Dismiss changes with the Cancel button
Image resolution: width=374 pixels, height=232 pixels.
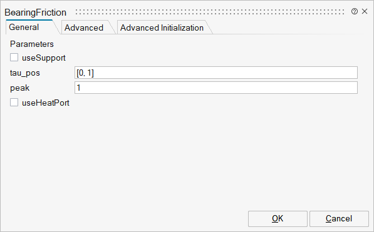(339, 219)
